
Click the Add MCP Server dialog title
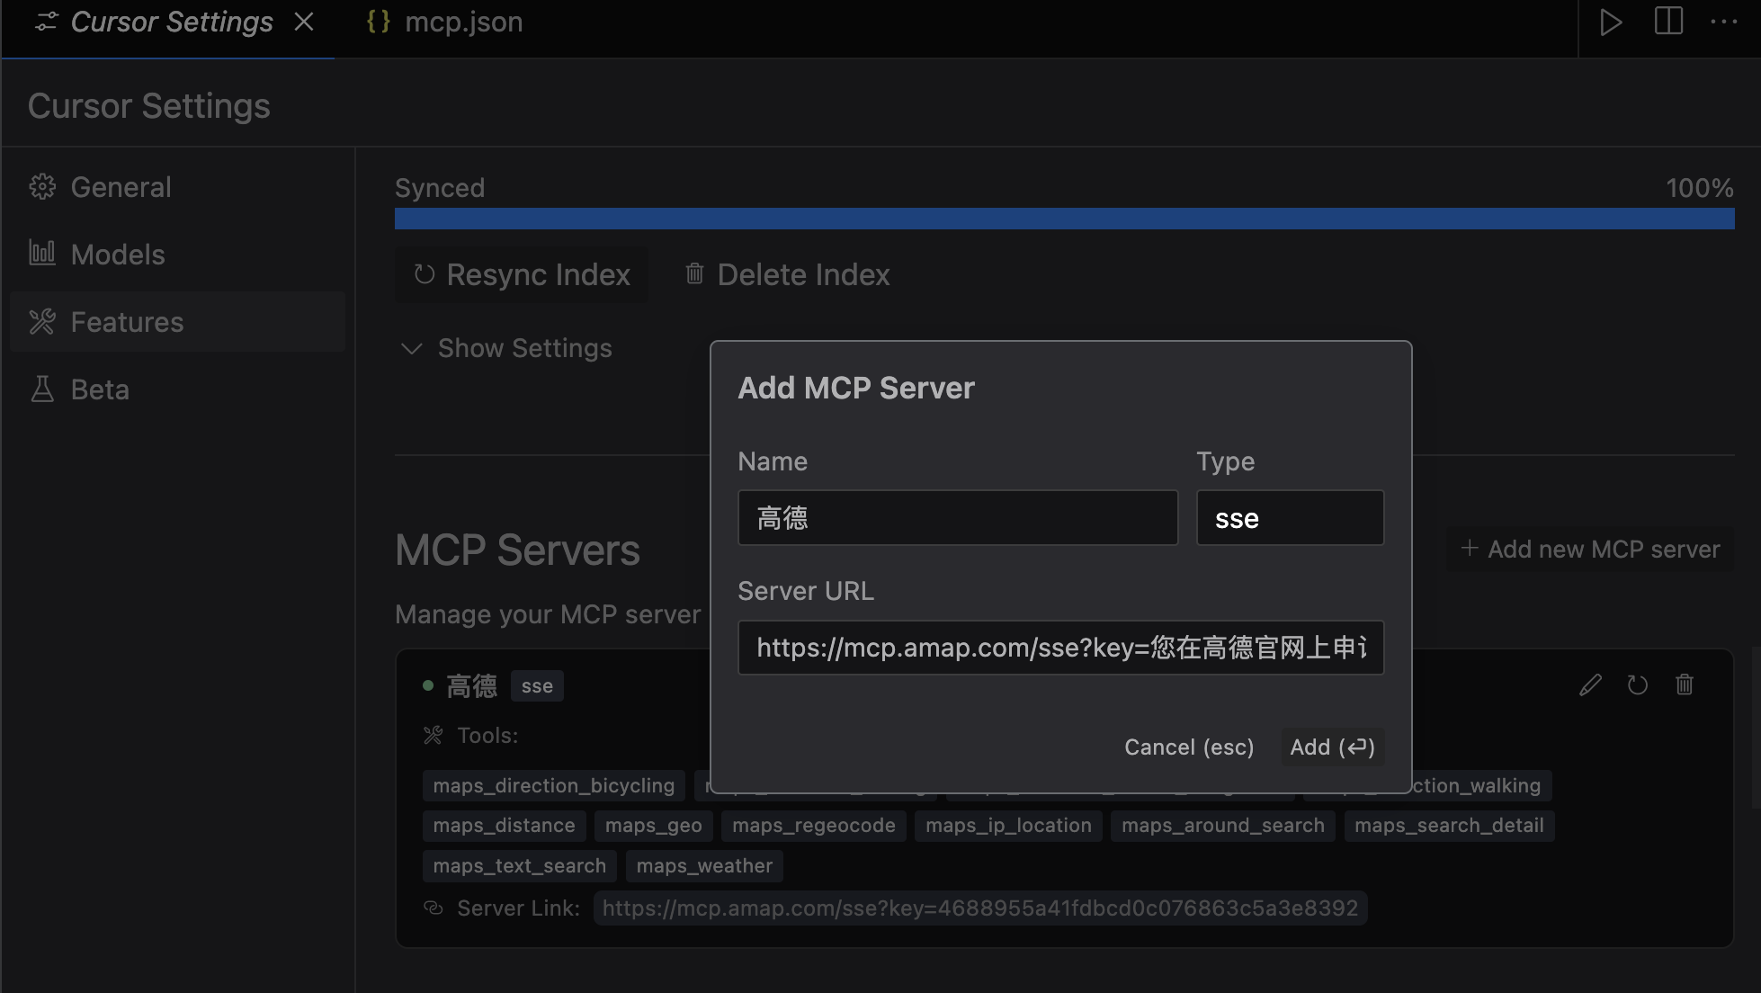click(856, 388)
